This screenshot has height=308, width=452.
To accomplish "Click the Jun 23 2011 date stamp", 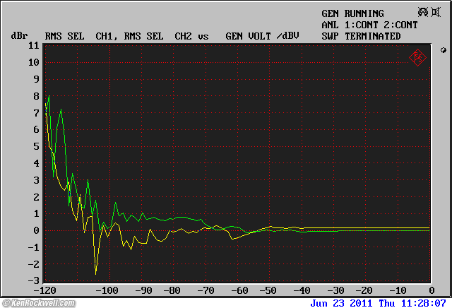I will click(342, 302).
